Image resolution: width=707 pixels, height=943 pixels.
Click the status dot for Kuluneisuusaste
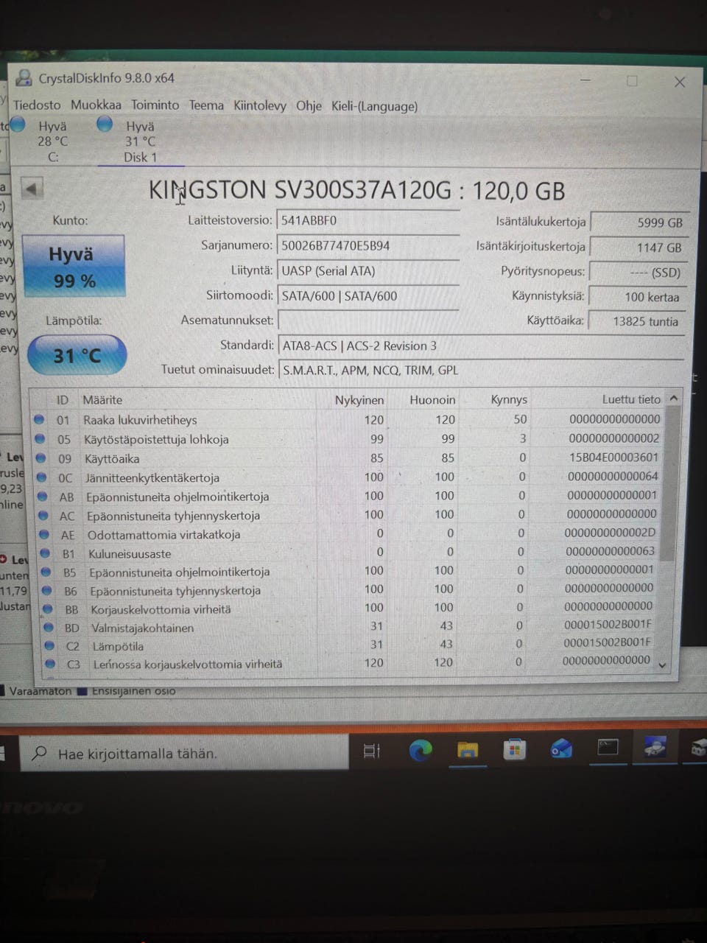pyautogui.click(x=46, y=553)
